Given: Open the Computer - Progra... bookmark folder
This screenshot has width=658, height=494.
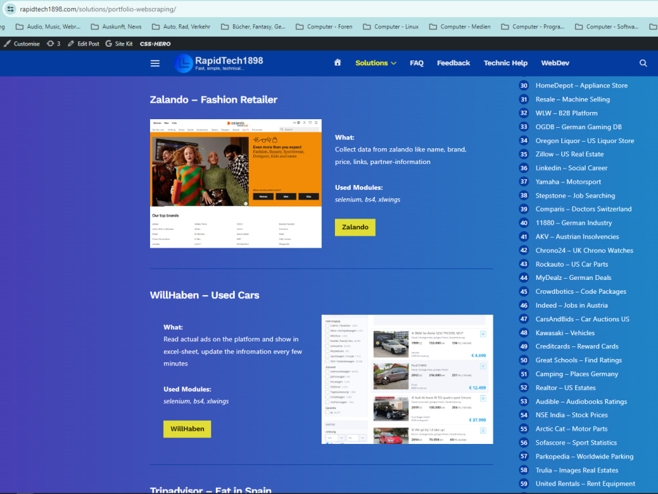Looking at the screenshot, I should coord(532,26).
